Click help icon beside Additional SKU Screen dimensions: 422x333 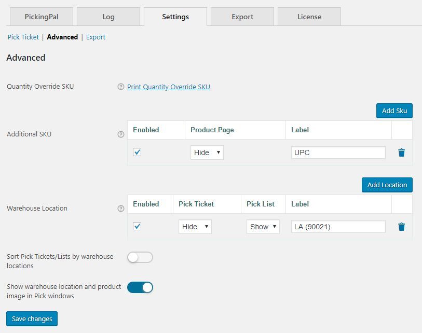(x=121, y=134)
